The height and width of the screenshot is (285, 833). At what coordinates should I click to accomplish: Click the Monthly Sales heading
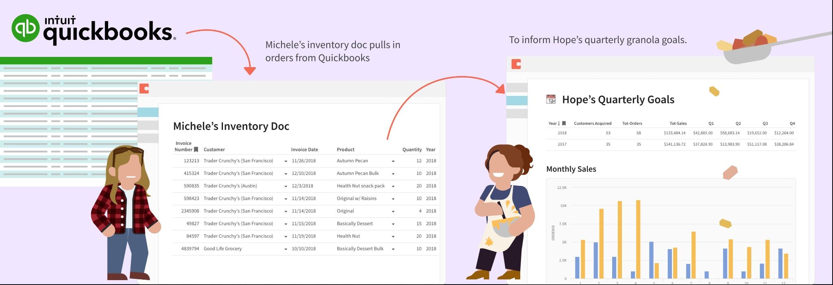[x=571, y=169]
